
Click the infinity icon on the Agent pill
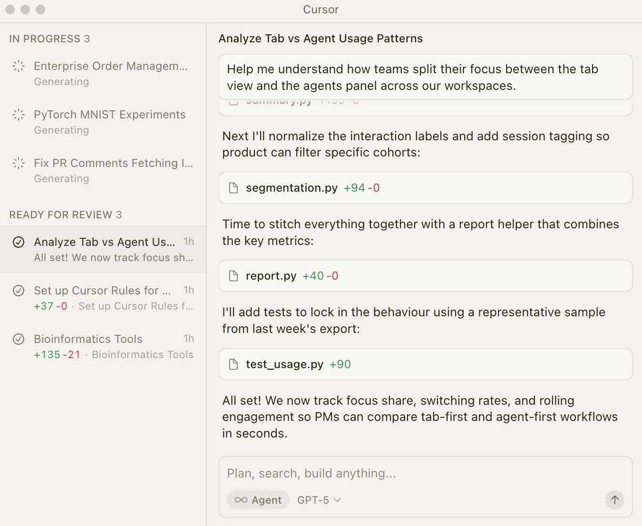pos(240,500)
